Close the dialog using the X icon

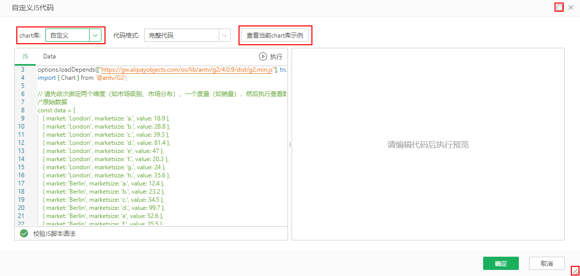[x=571, y=8]
